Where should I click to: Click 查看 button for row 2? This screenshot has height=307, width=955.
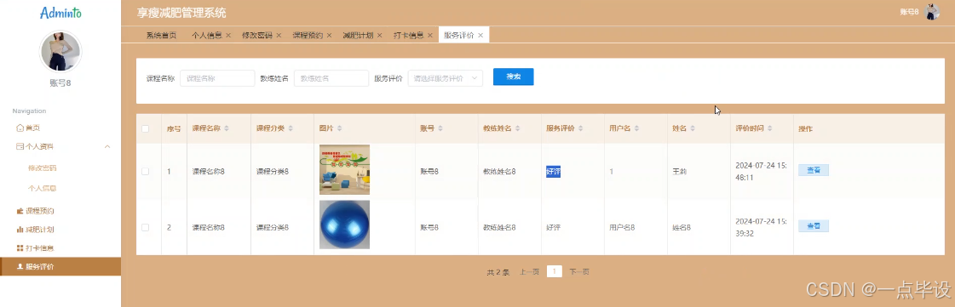pos(813,226)
